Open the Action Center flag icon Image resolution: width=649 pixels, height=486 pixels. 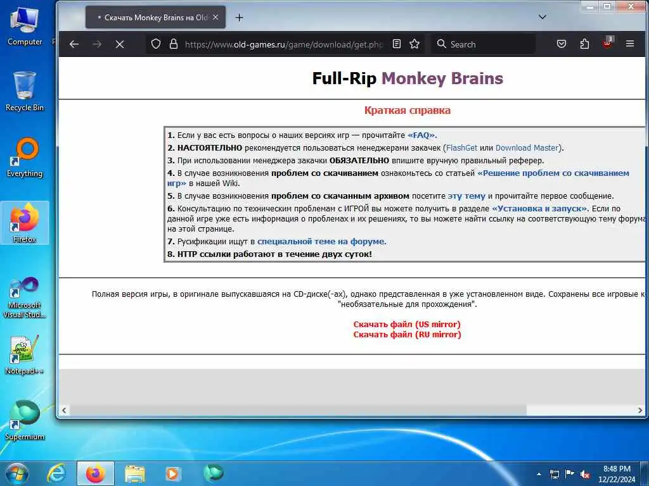[570, 473]
